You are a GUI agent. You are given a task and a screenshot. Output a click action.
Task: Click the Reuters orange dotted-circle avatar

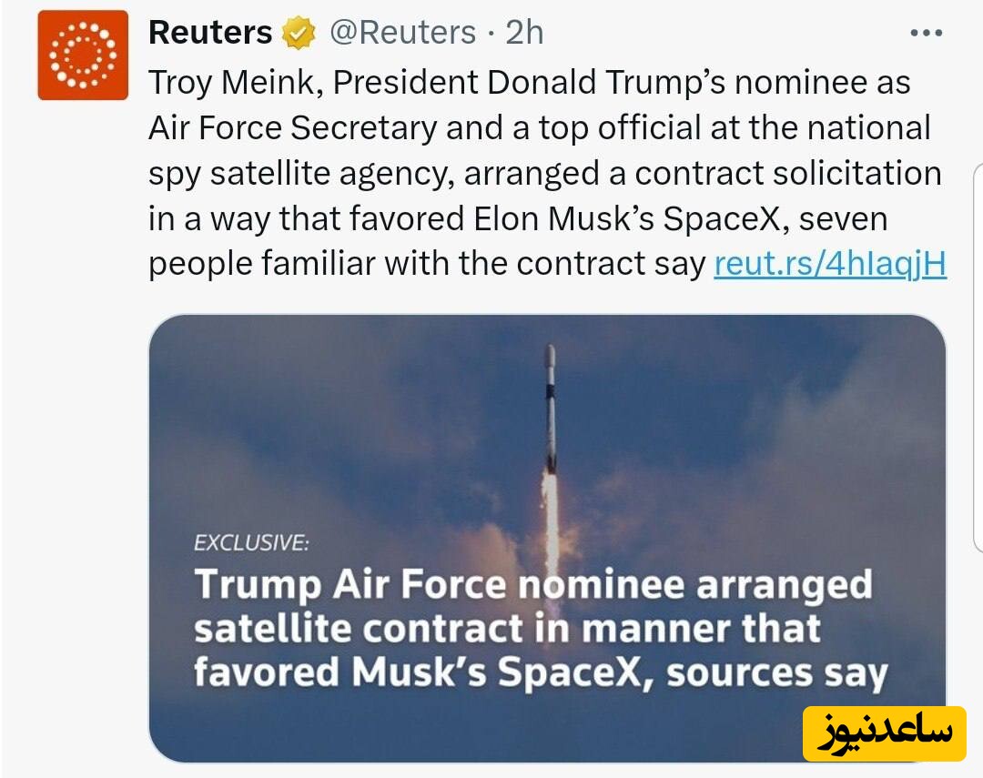coord(83,55)
